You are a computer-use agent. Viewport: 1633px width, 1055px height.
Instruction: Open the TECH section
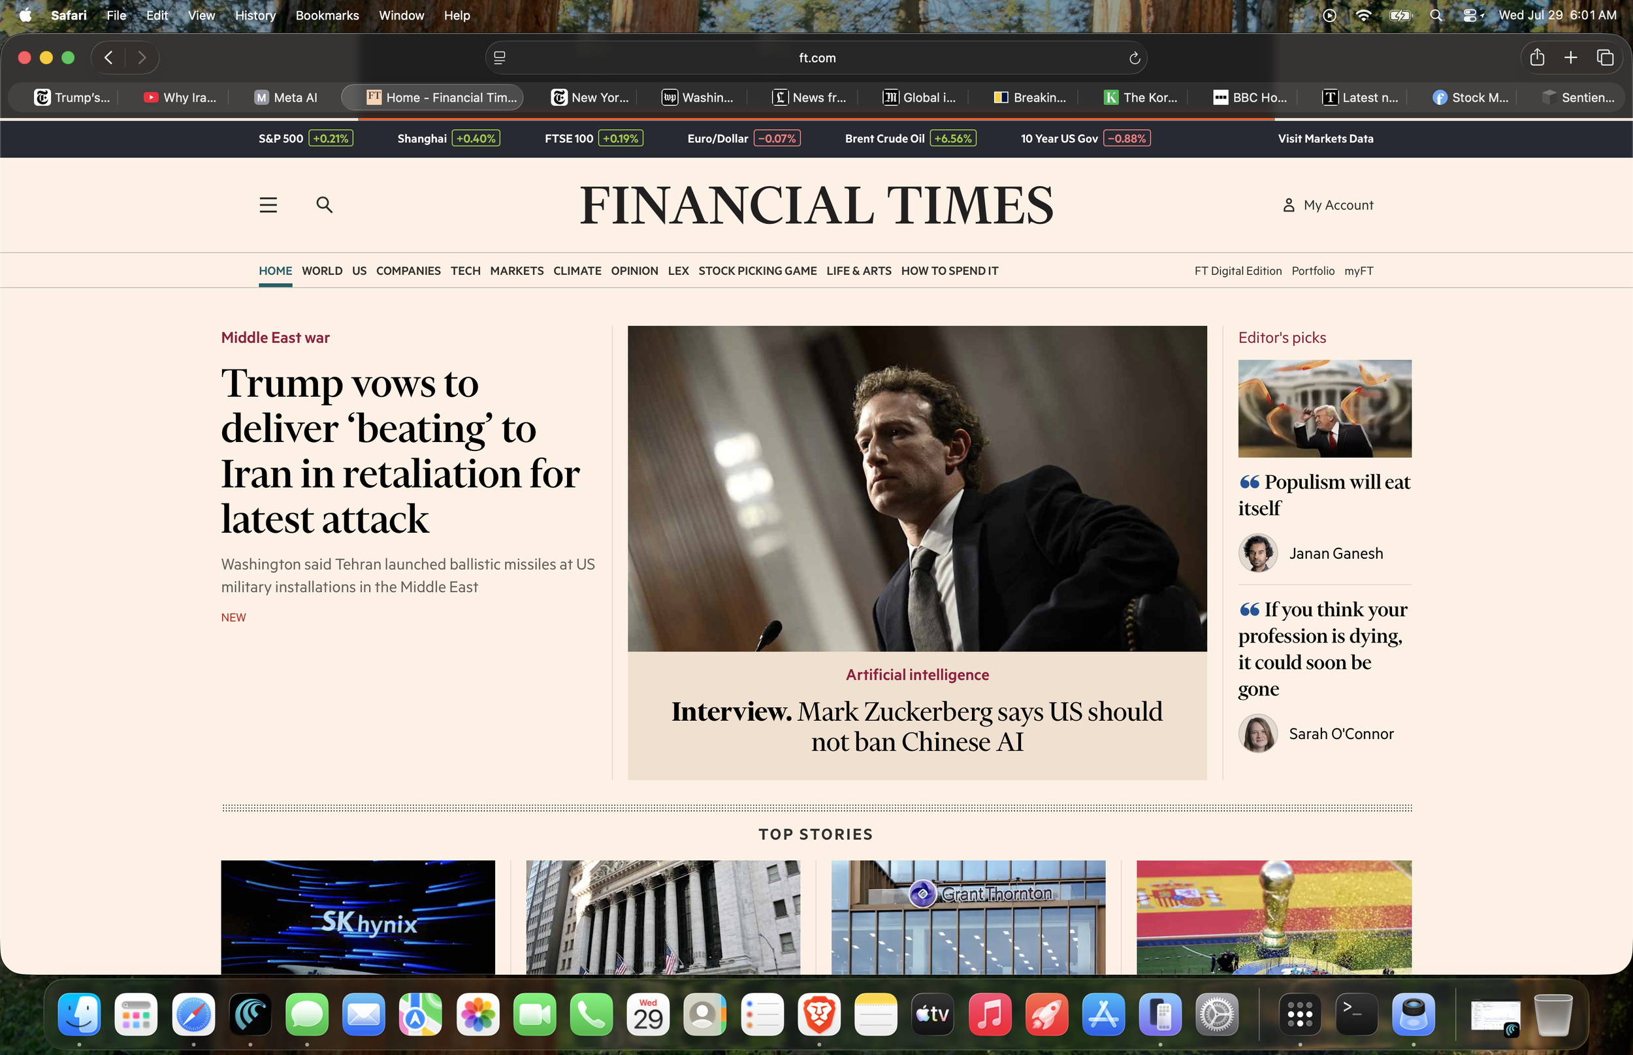point(465,270)
